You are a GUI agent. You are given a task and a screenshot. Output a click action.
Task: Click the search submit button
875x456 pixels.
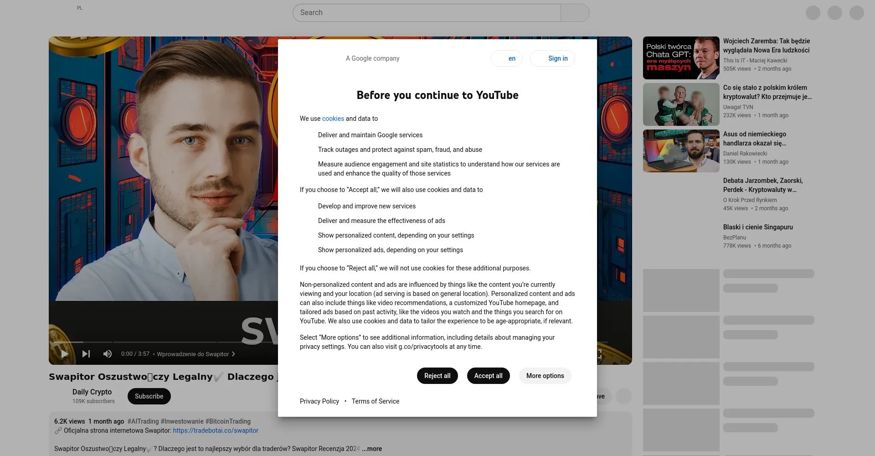[575, 13]
